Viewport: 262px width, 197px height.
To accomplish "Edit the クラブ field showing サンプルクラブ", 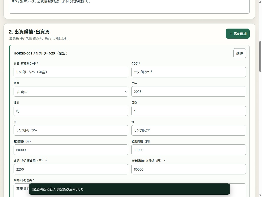I will (x=189, y=72).
